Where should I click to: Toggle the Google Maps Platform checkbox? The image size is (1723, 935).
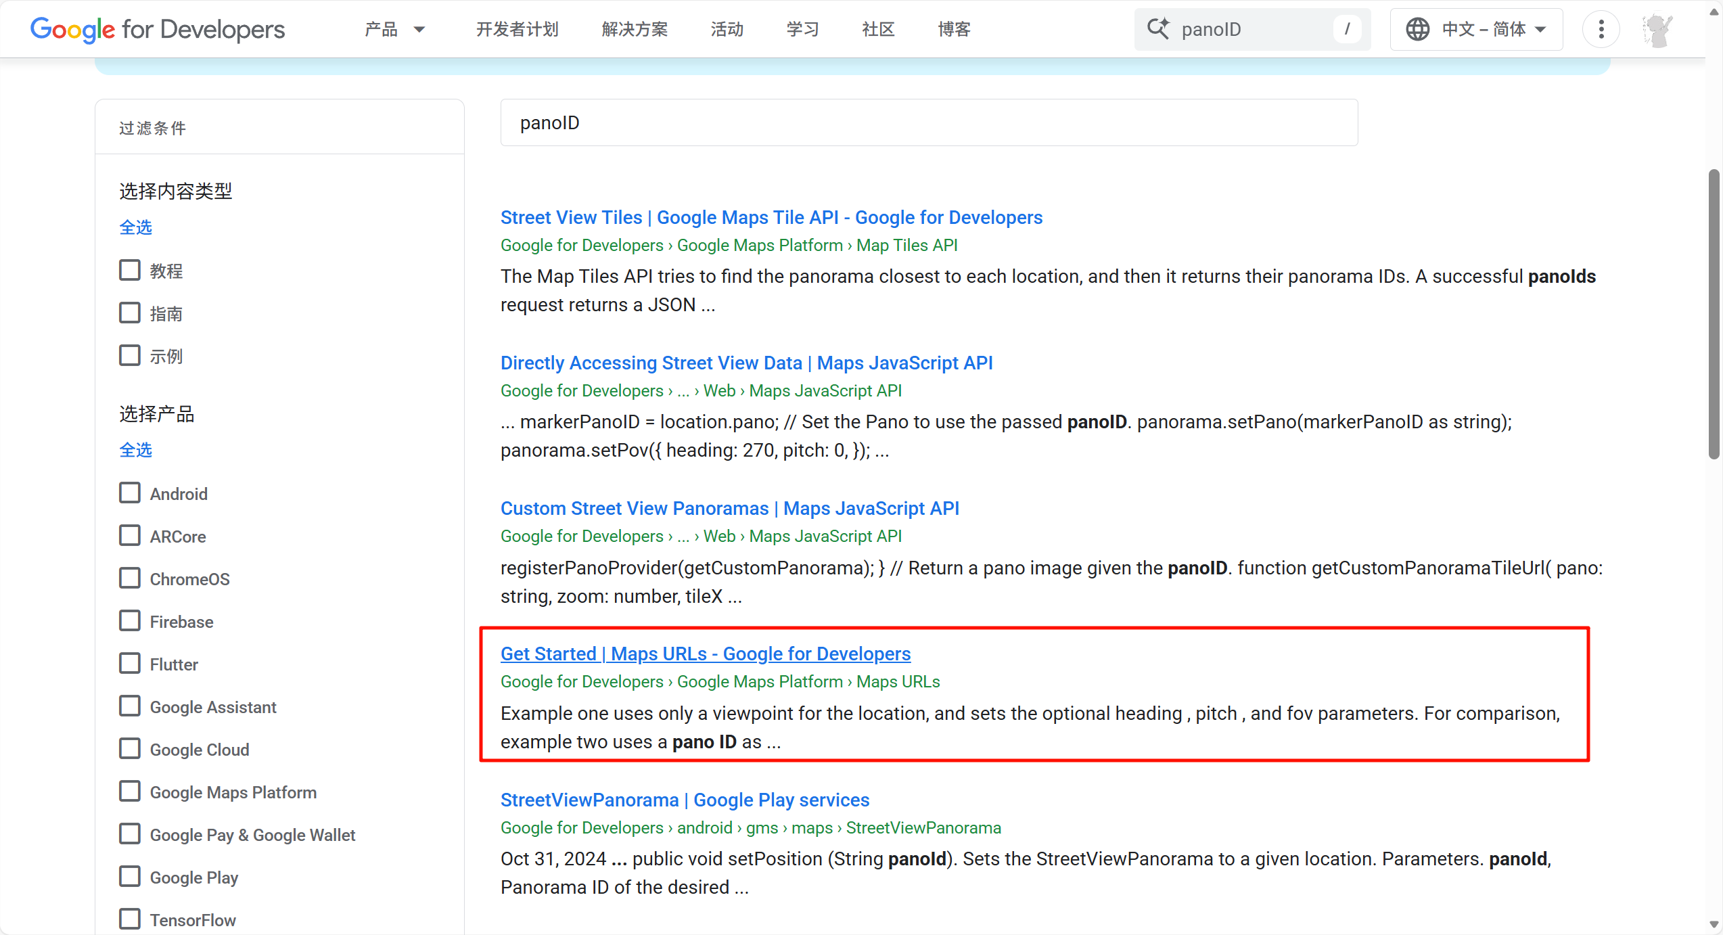[130, 792]
